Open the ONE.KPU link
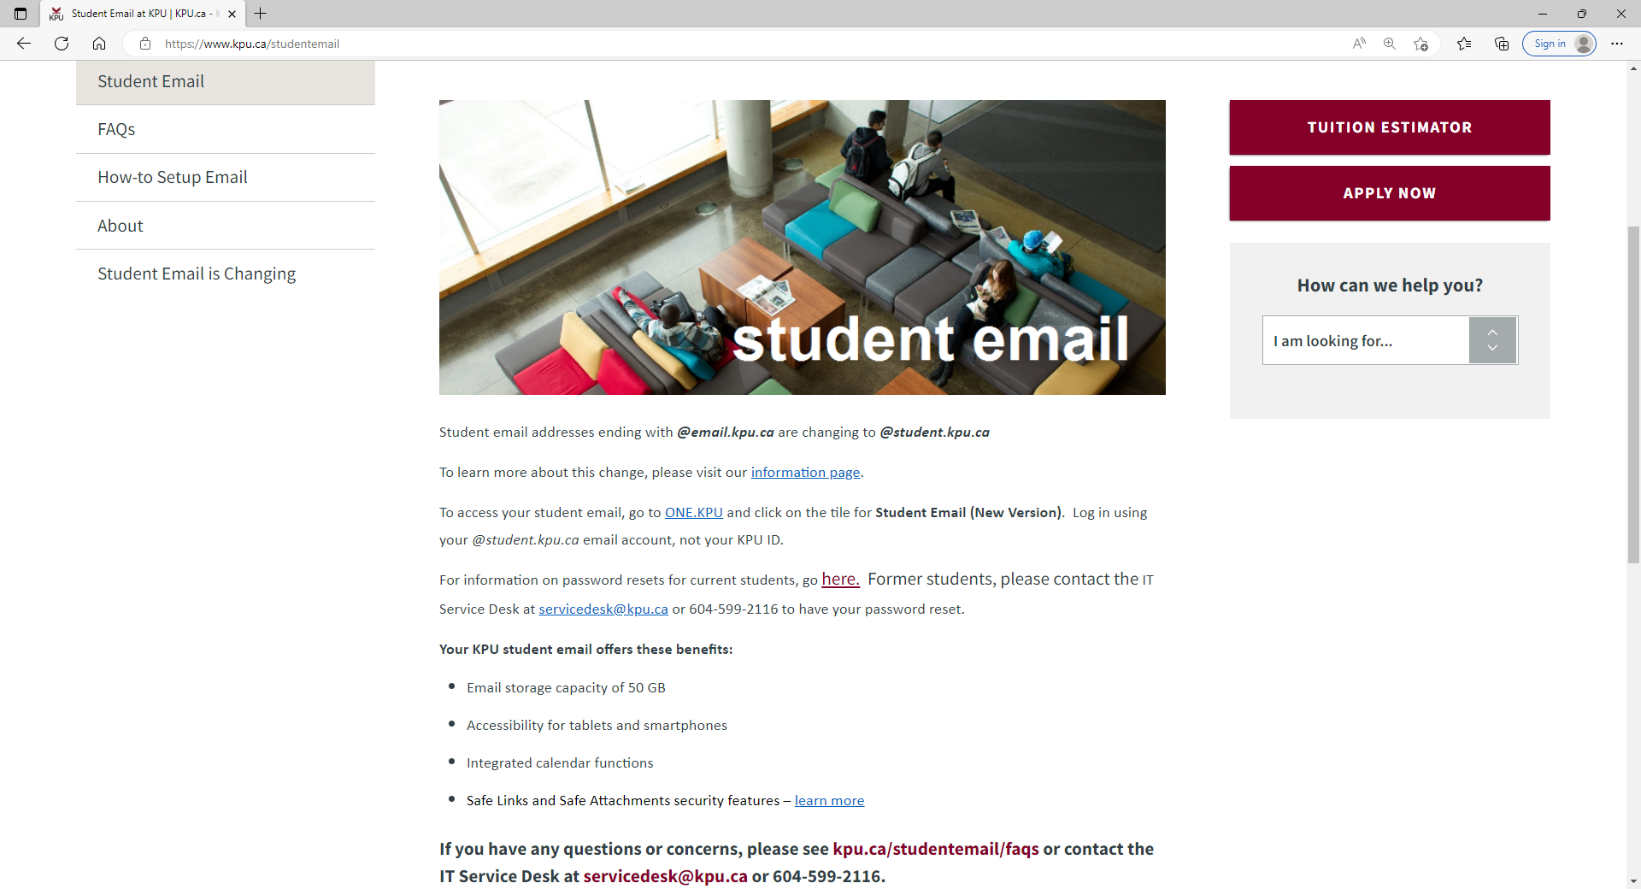Image resolution: width=1641 pixels, height=889 pixels. coord(693,512)
